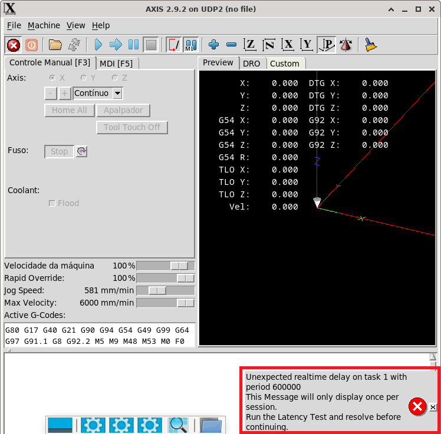
Task: Click spindle Stop button
Action: coord(59,151)
